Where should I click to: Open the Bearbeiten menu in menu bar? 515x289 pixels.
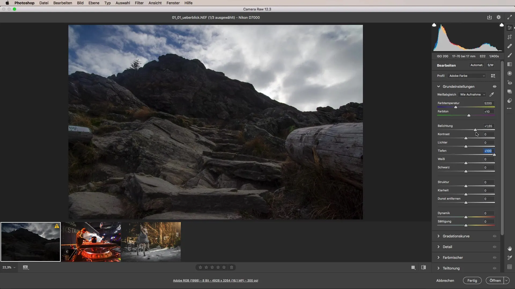point(62,3)
